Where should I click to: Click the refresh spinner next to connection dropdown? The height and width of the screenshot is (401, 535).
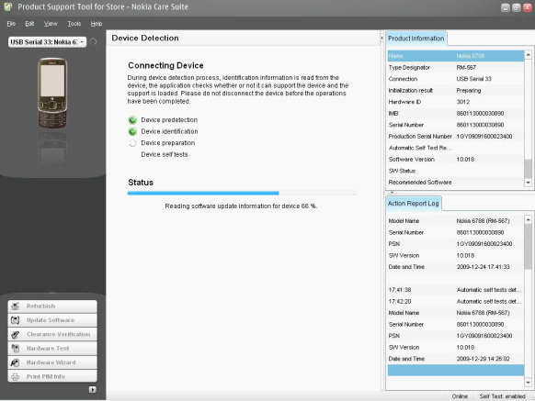pyautogui.click(x=93, y=42)
